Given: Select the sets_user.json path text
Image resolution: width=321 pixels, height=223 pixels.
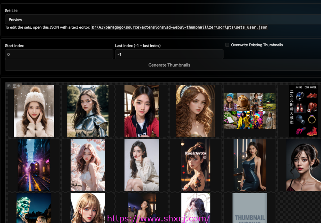Looking at the screenshot, I should tap(179, 27).
